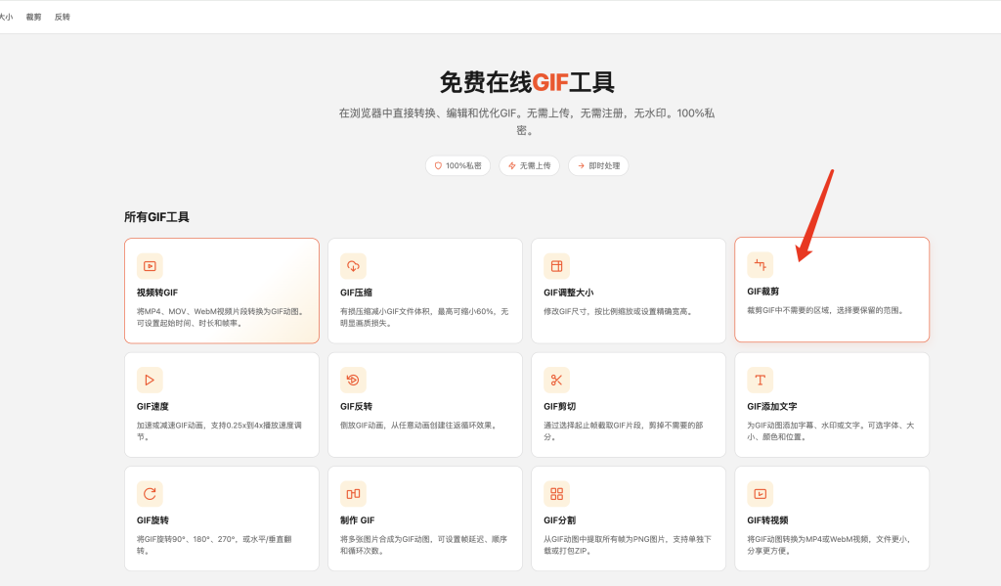Click description text under GIF剪切
Screen dimensions: 1001x586
coord(624,431)
